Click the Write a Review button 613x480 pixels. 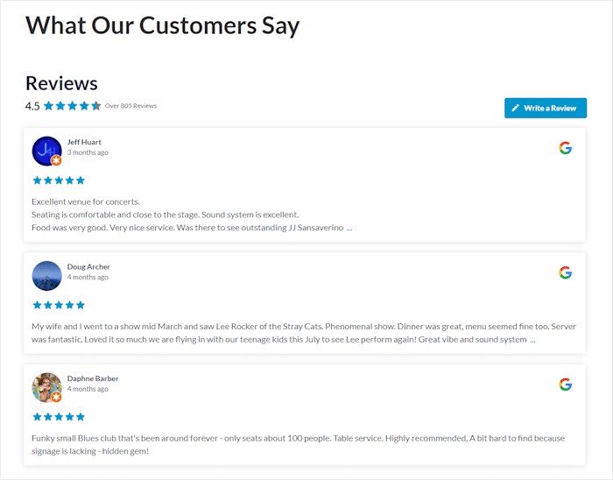coord(545,108)
